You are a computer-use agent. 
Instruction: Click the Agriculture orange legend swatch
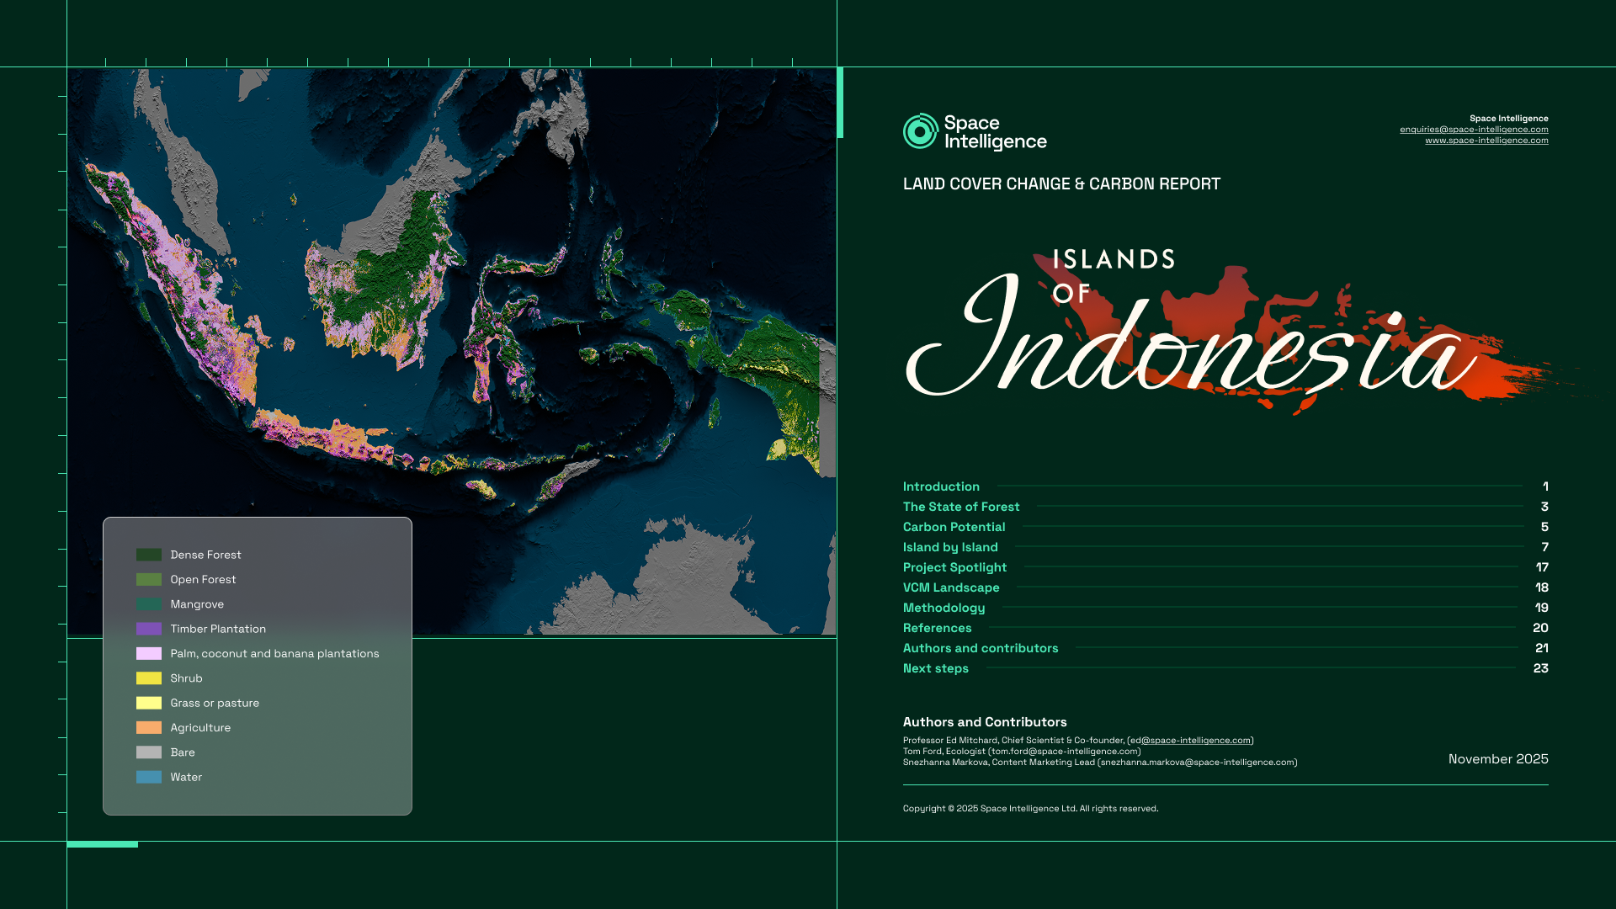(149, 728)
